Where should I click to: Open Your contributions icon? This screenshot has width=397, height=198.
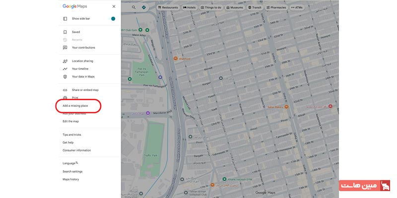[65, 48]
